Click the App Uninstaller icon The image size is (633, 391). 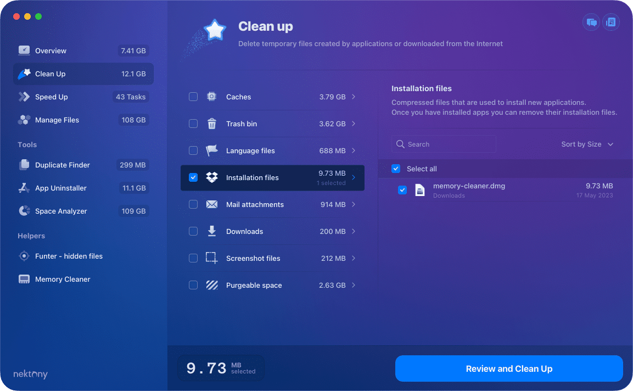tap(24, 188)
